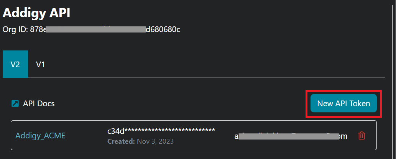Select the masked token value starting c34d
Image resolution: width=396 pixels, height=159 pixels.
click(161, 131)
